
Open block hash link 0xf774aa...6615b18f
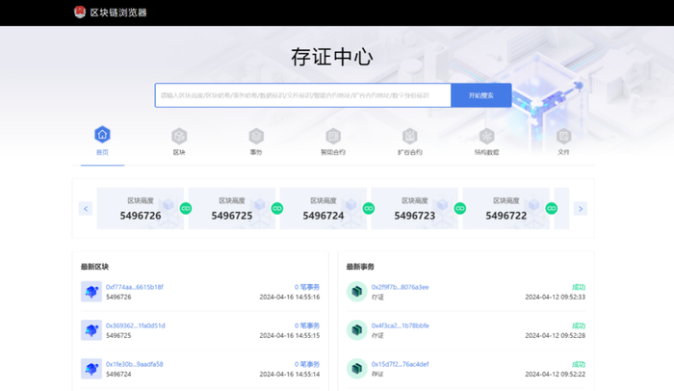click(x=135, y=287)
